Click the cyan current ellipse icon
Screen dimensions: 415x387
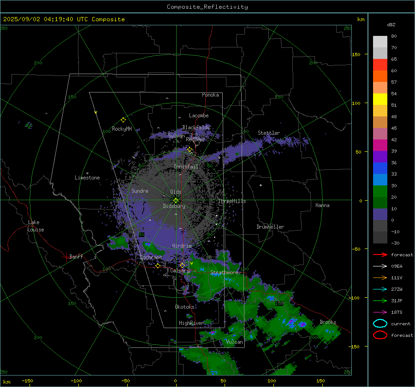pos(380,323)
